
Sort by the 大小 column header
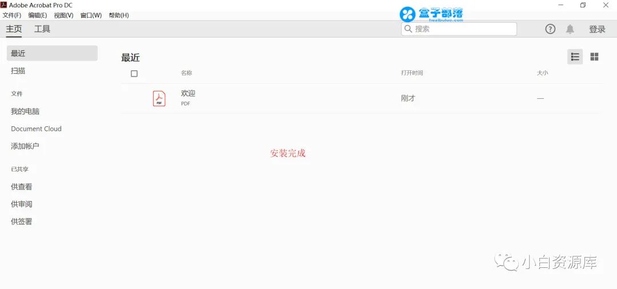point(542,73)
